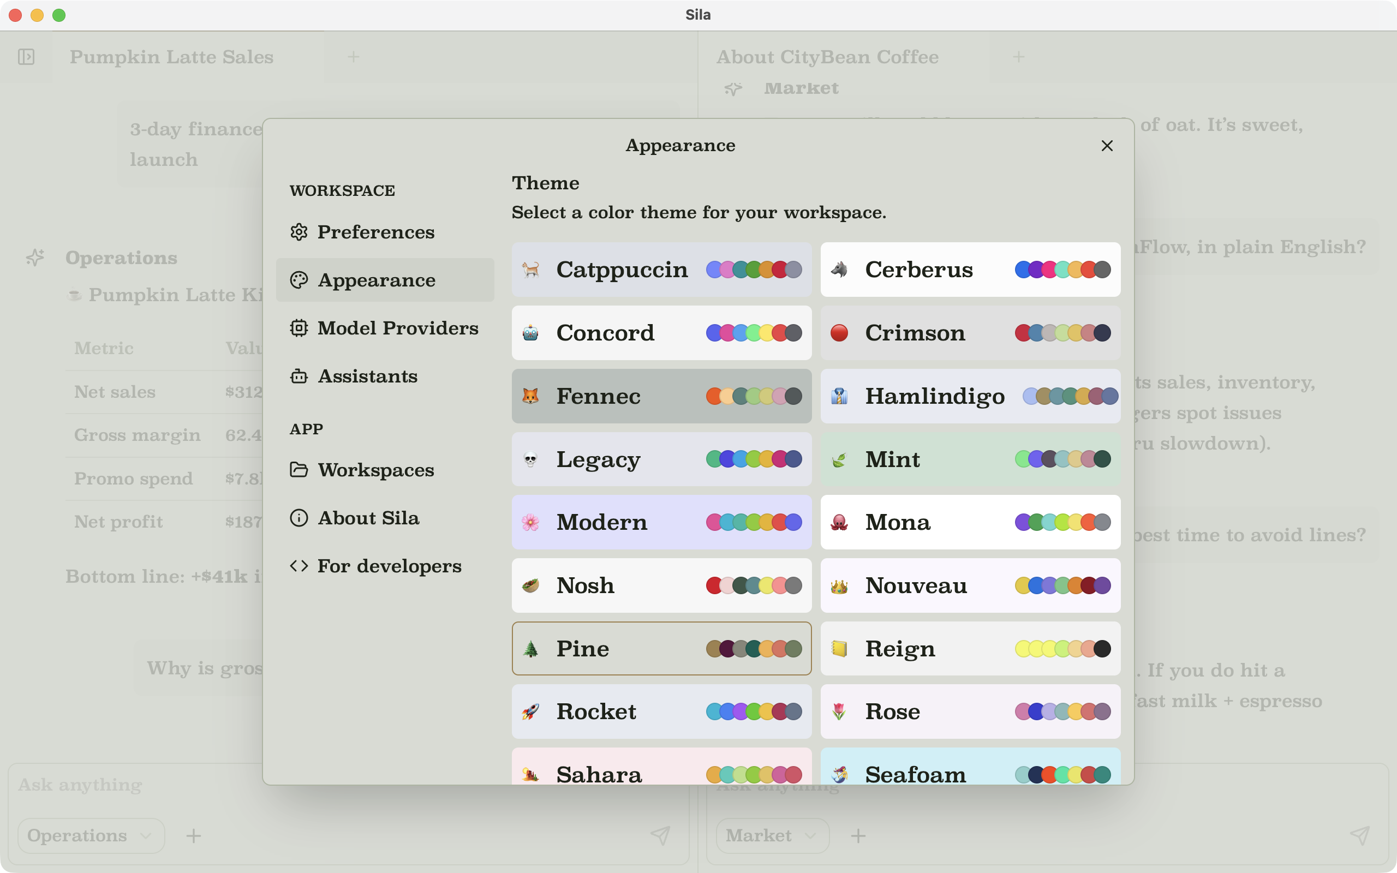This screenshot has height=873, width=1397.
Task: Open Workspaces via the folder icon
Action: tap(299, 470)
